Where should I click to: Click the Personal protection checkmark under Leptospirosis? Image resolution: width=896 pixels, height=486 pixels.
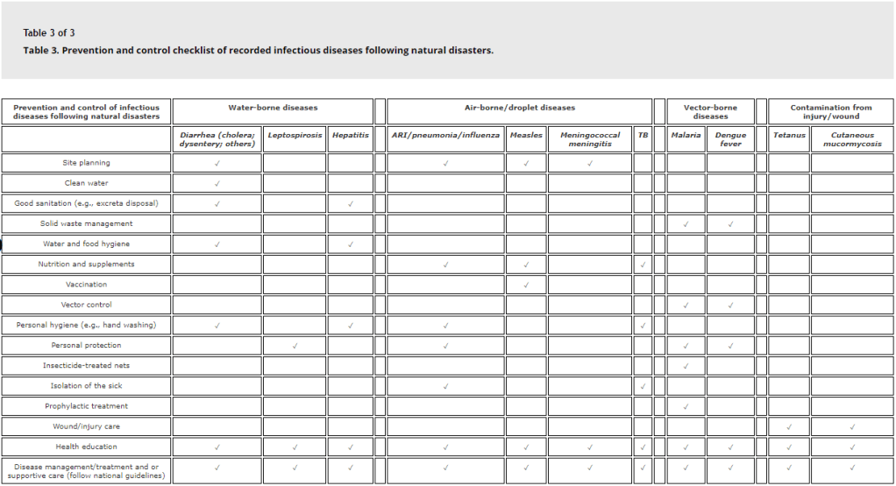click(x=295, y=346)
